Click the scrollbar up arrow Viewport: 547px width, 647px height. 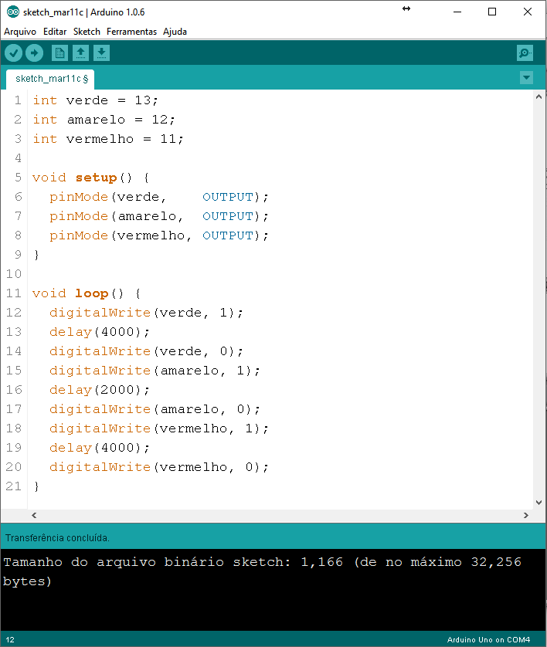tap(539, 97)
